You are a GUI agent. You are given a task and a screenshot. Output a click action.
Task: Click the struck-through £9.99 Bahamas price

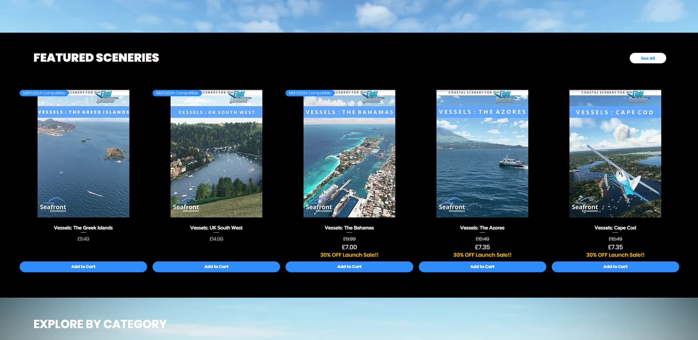coord(349,239)
